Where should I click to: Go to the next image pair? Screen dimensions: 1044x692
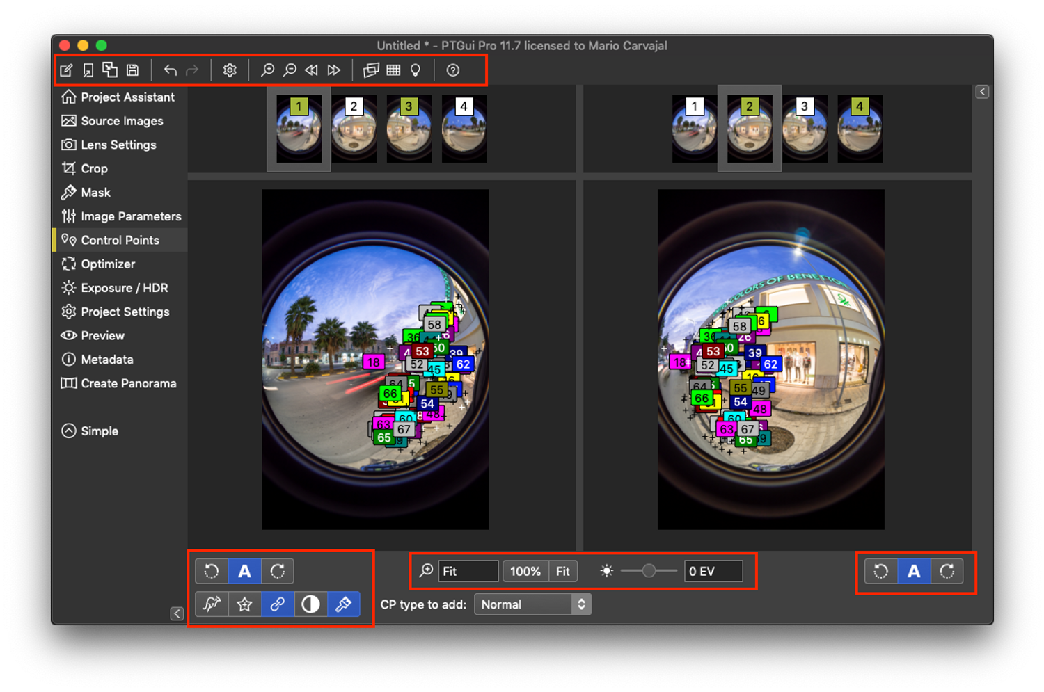click(x=334, y=70)
